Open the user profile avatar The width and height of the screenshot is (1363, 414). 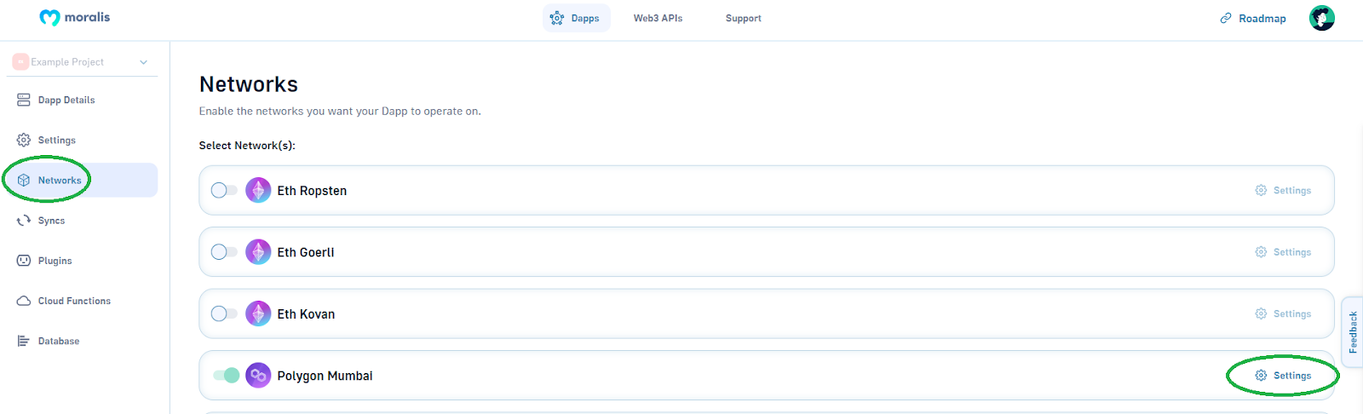pyautogui.click(x=1322, y=18)
